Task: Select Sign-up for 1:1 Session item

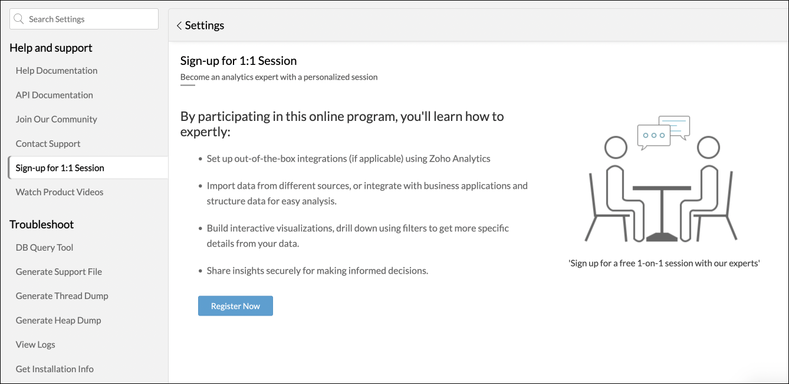Action: (x=60, y=168)
